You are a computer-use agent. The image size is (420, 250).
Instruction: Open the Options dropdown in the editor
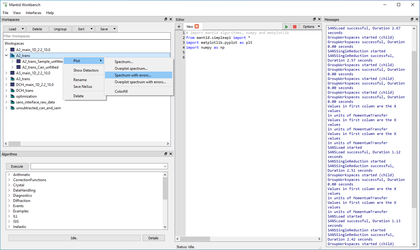(310, 27)
